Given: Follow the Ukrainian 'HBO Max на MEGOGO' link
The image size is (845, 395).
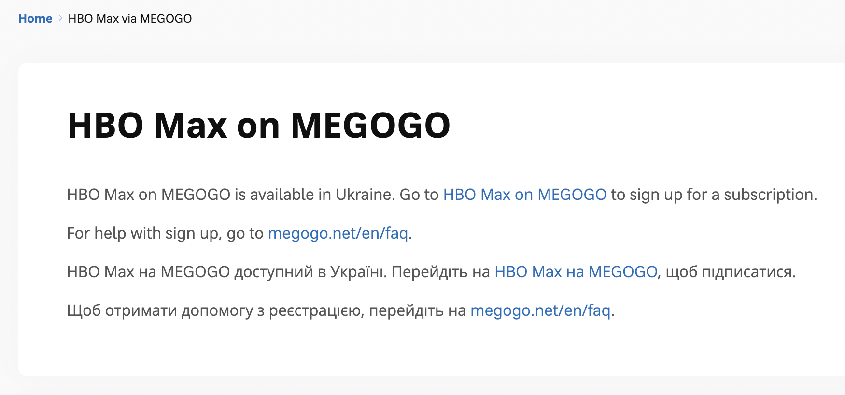Looking at the screenshot, I should point(576,272).
